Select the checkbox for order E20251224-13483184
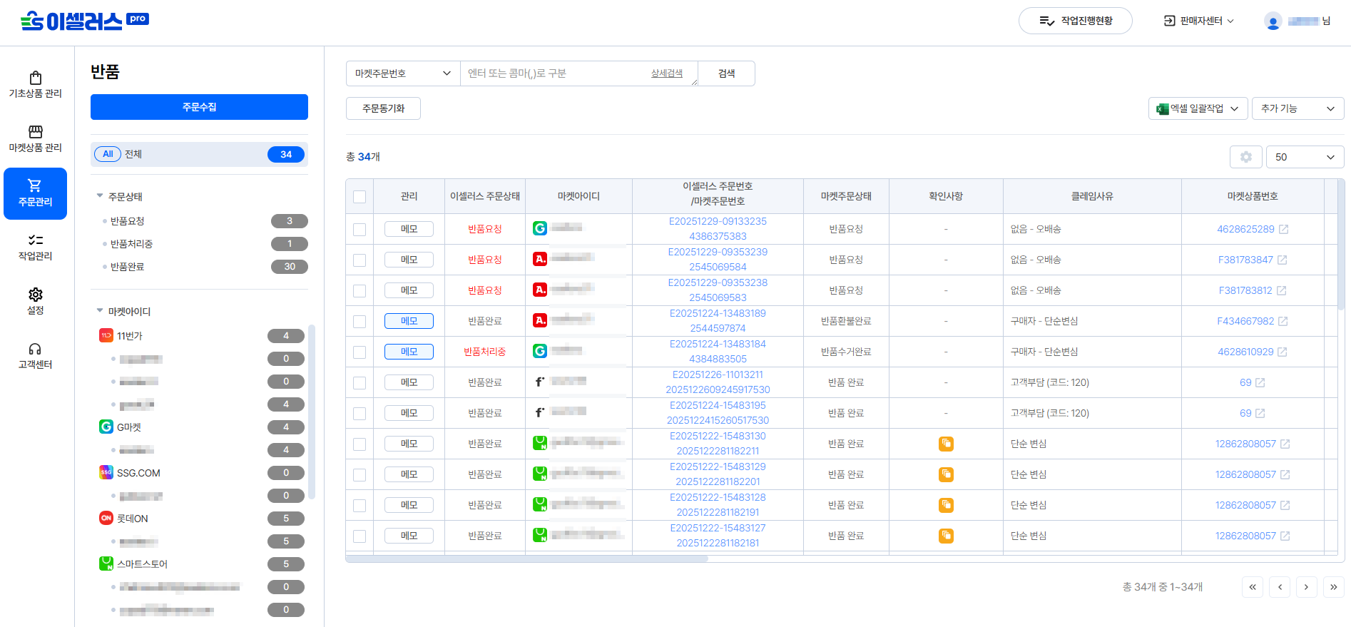 [360, 352]
